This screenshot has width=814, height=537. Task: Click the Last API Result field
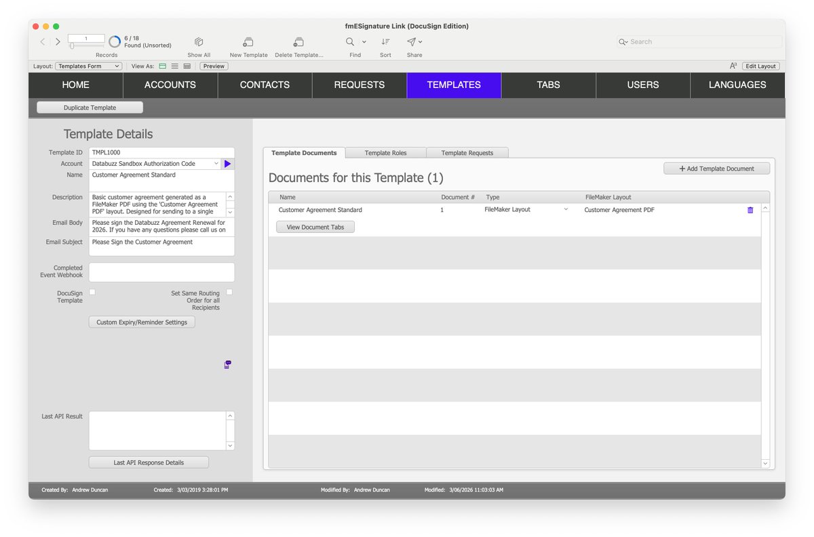point(157,431)
